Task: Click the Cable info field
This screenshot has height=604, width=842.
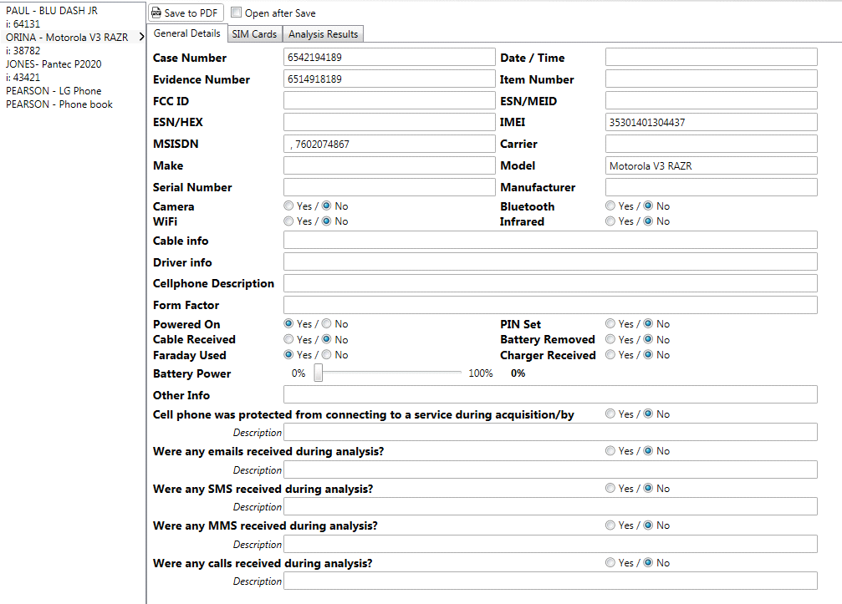Action: click(550, 241)
